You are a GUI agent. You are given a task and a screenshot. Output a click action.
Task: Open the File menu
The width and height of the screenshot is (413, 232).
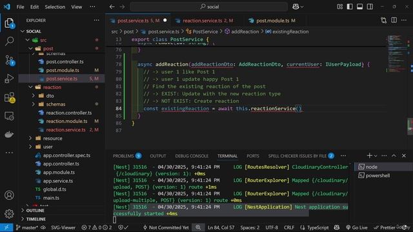tap(20, 7)
